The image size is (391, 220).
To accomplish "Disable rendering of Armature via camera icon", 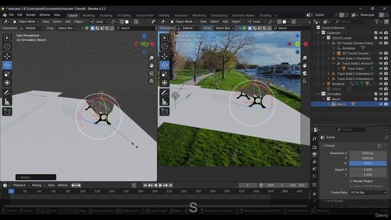I will [386, 84].
